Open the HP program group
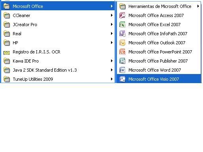Screen dimensions: 203x152 [58, 43]
